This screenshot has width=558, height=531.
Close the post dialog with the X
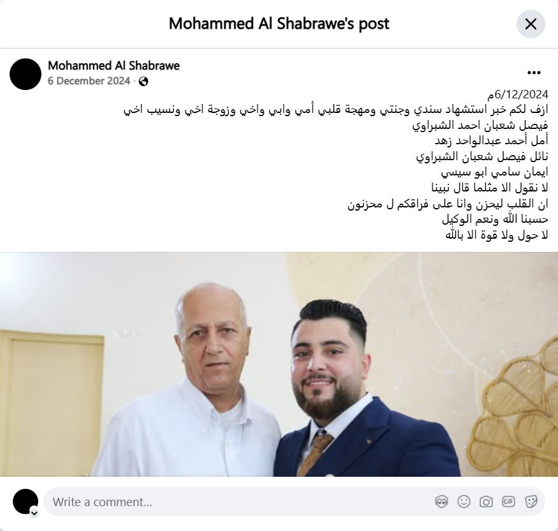coord(531,24)
